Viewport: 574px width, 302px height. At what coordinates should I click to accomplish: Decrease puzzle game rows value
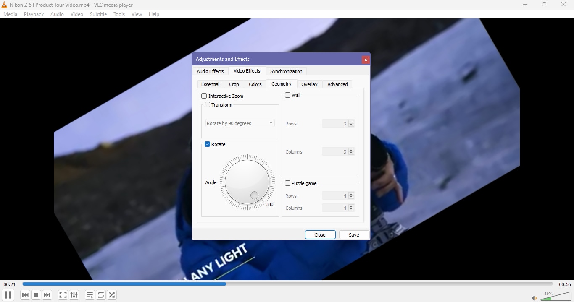pyautogui.click(x=352, y=198)
